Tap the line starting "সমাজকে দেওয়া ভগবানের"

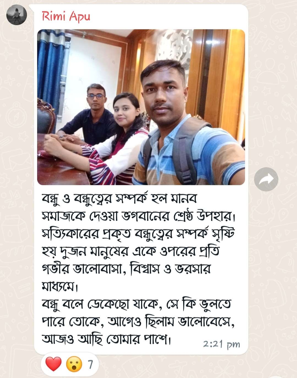point(139,217)
